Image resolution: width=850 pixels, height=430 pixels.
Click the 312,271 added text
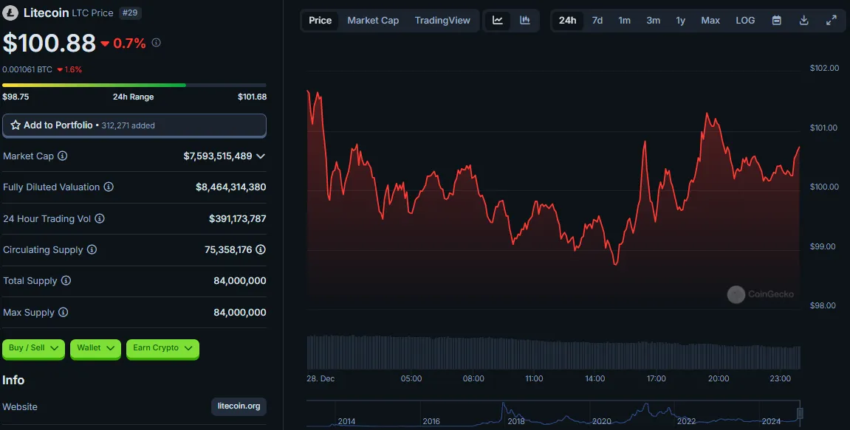[x=128, y=125]
